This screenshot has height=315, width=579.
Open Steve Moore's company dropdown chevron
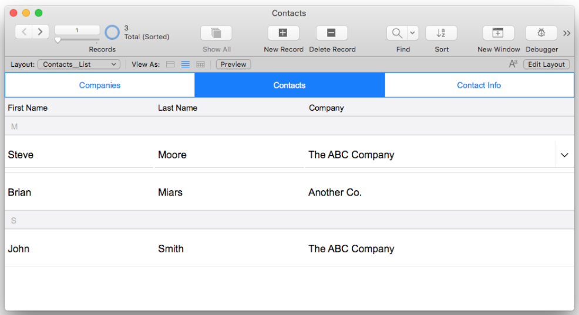click(x=564, y=155)
